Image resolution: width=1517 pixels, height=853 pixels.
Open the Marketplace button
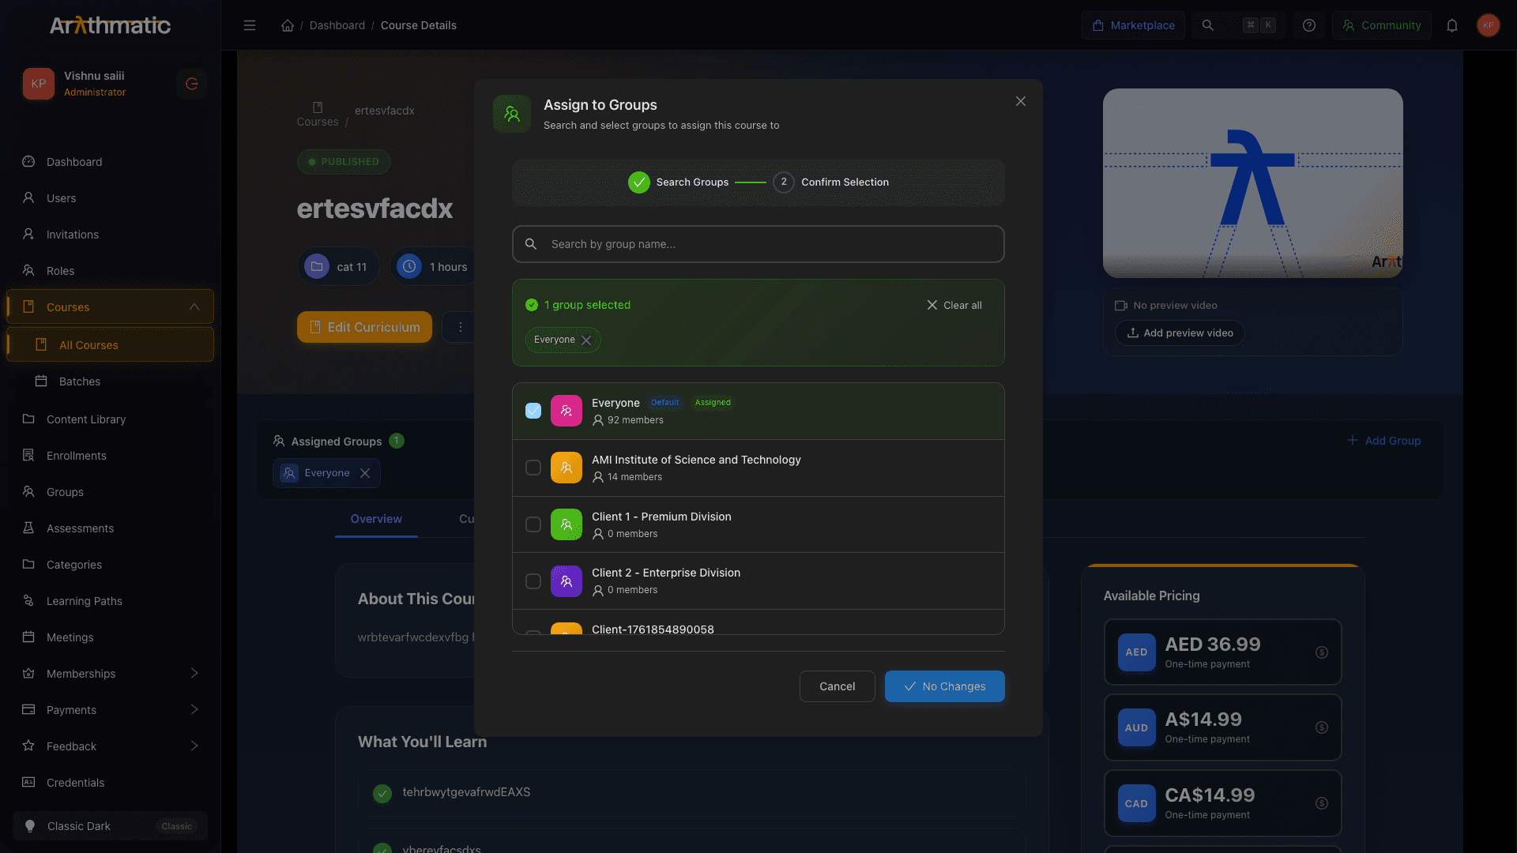(1133, 25)
